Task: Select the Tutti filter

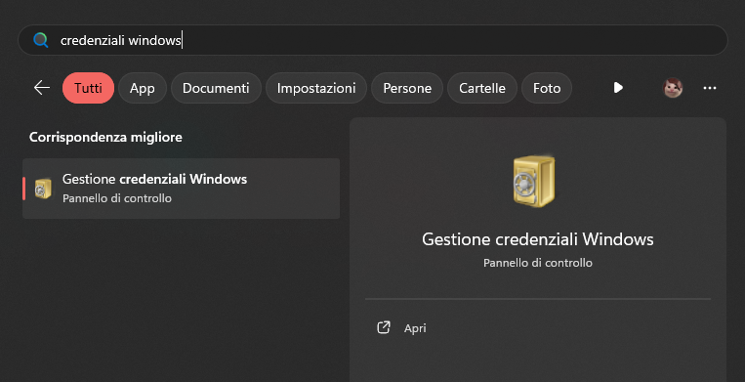Action: tap(89, 88)
